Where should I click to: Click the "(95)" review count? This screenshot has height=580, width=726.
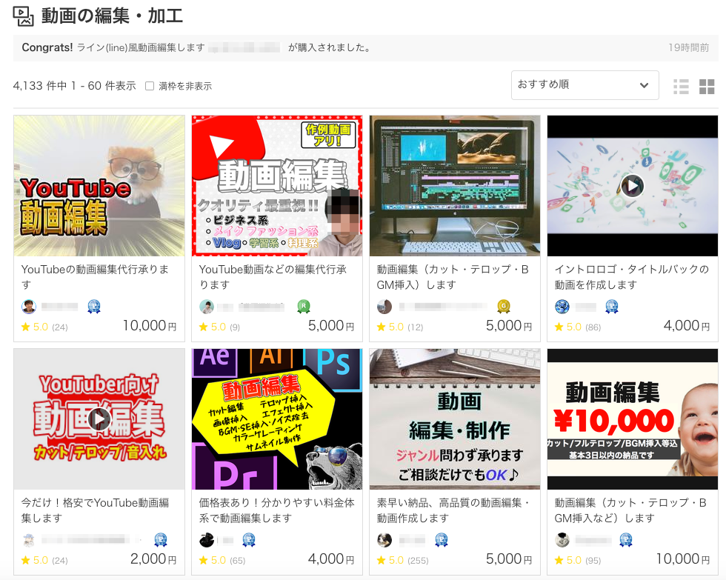[x=593, y=561]
